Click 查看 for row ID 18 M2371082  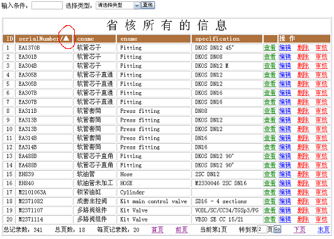(270, 201)
